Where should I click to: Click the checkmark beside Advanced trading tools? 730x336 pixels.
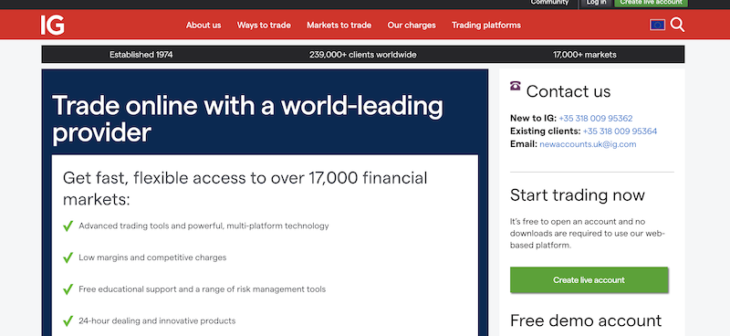click(68, 226)
